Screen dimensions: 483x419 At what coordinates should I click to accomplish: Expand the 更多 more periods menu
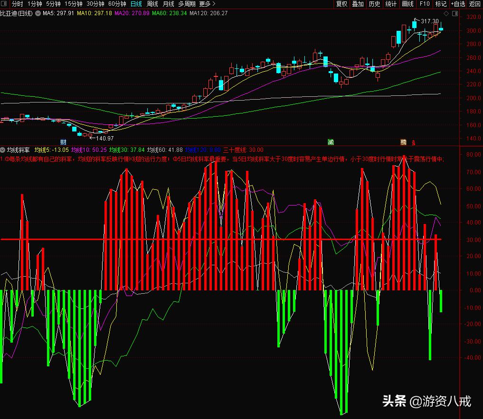click(x=207, y=4)
